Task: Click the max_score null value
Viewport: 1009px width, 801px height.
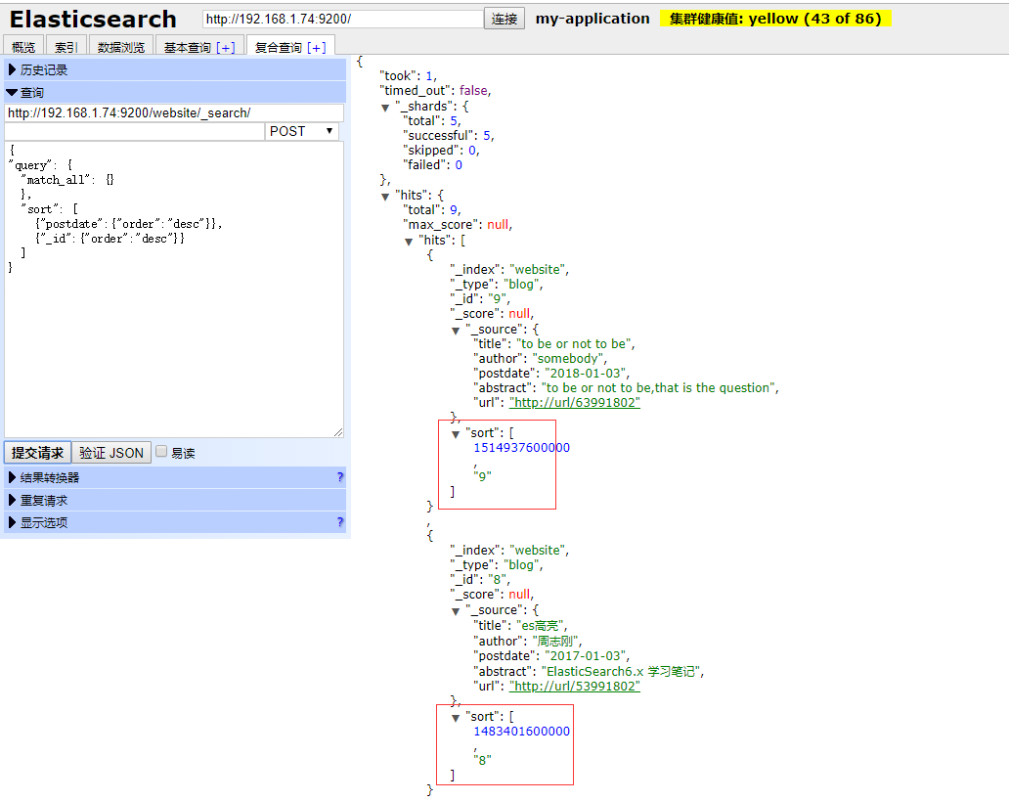Action: click(498, 225)
